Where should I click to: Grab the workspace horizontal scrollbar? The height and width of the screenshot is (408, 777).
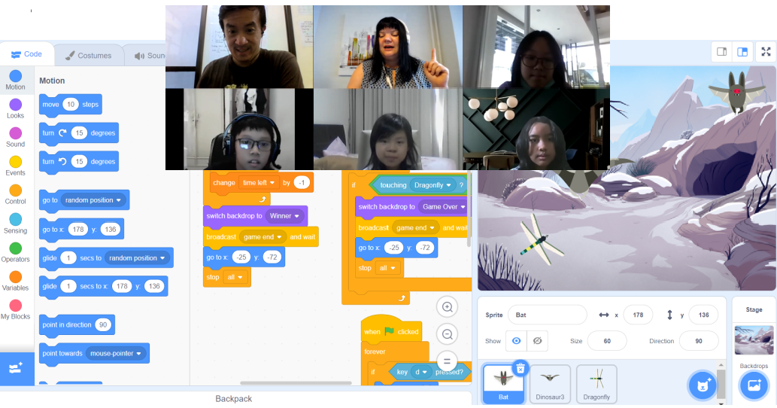pos(296,382)
